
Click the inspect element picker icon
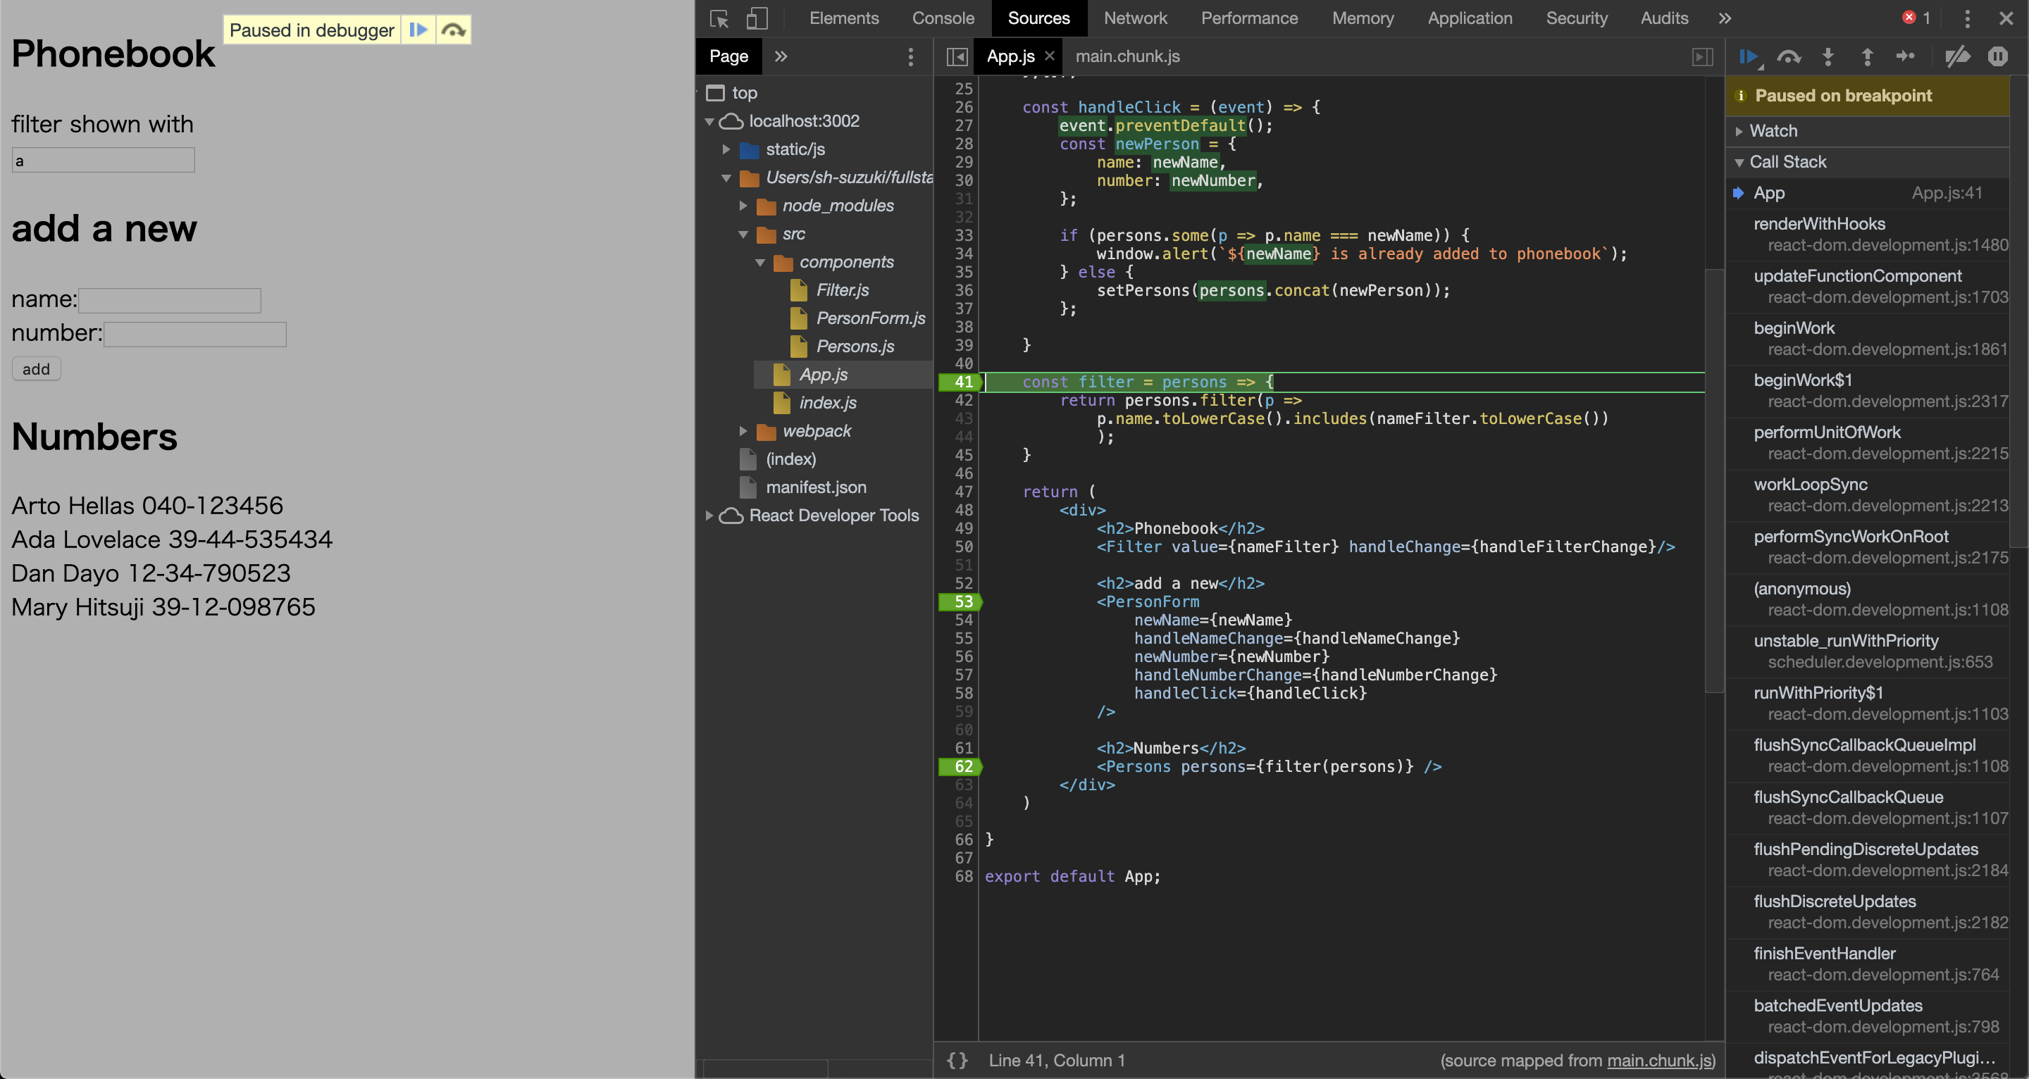coord(719,18)
